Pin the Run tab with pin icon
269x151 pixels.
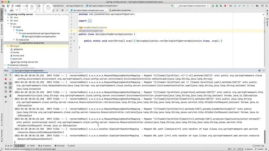coord(5,102)
